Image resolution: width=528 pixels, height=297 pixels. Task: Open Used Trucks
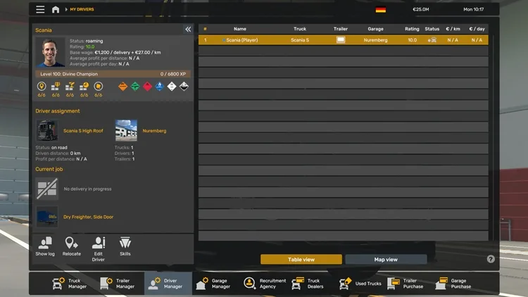coord(360,284)
